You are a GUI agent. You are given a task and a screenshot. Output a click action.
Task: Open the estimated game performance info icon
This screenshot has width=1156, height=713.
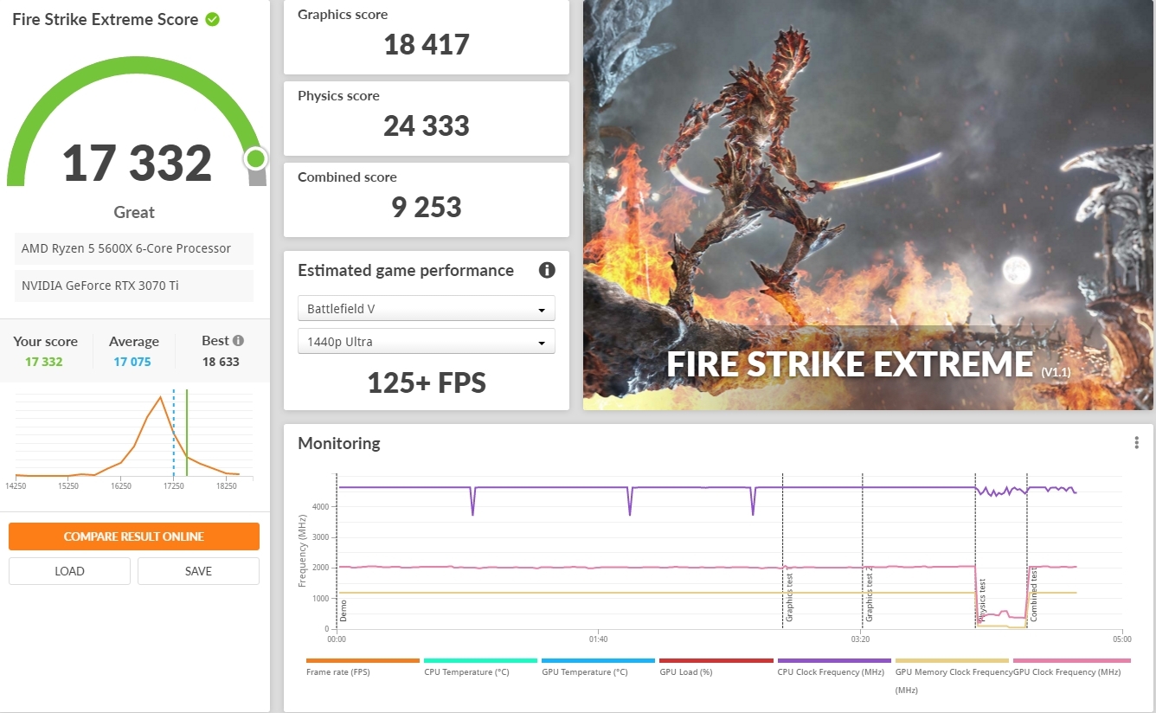(x=547, y=270)
